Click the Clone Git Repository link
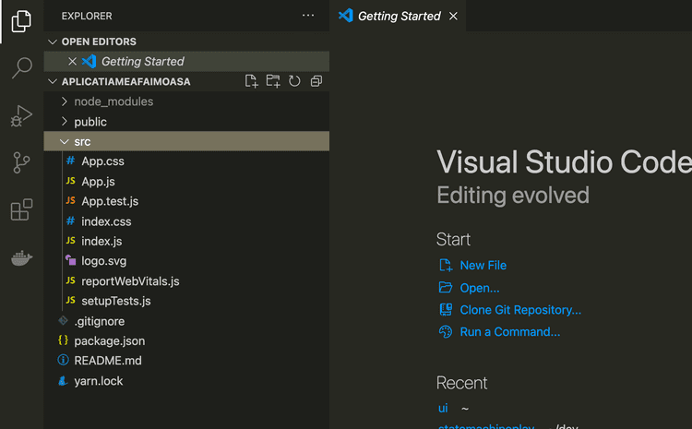 coord(520,310)
